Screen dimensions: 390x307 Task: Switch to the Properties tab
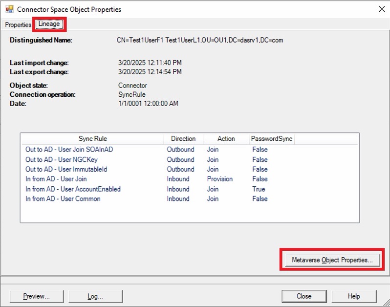coord(18,25)
